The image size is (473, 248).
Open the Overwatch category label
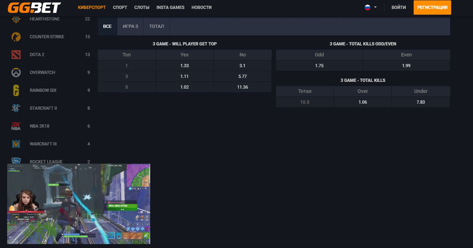point(42,73)
